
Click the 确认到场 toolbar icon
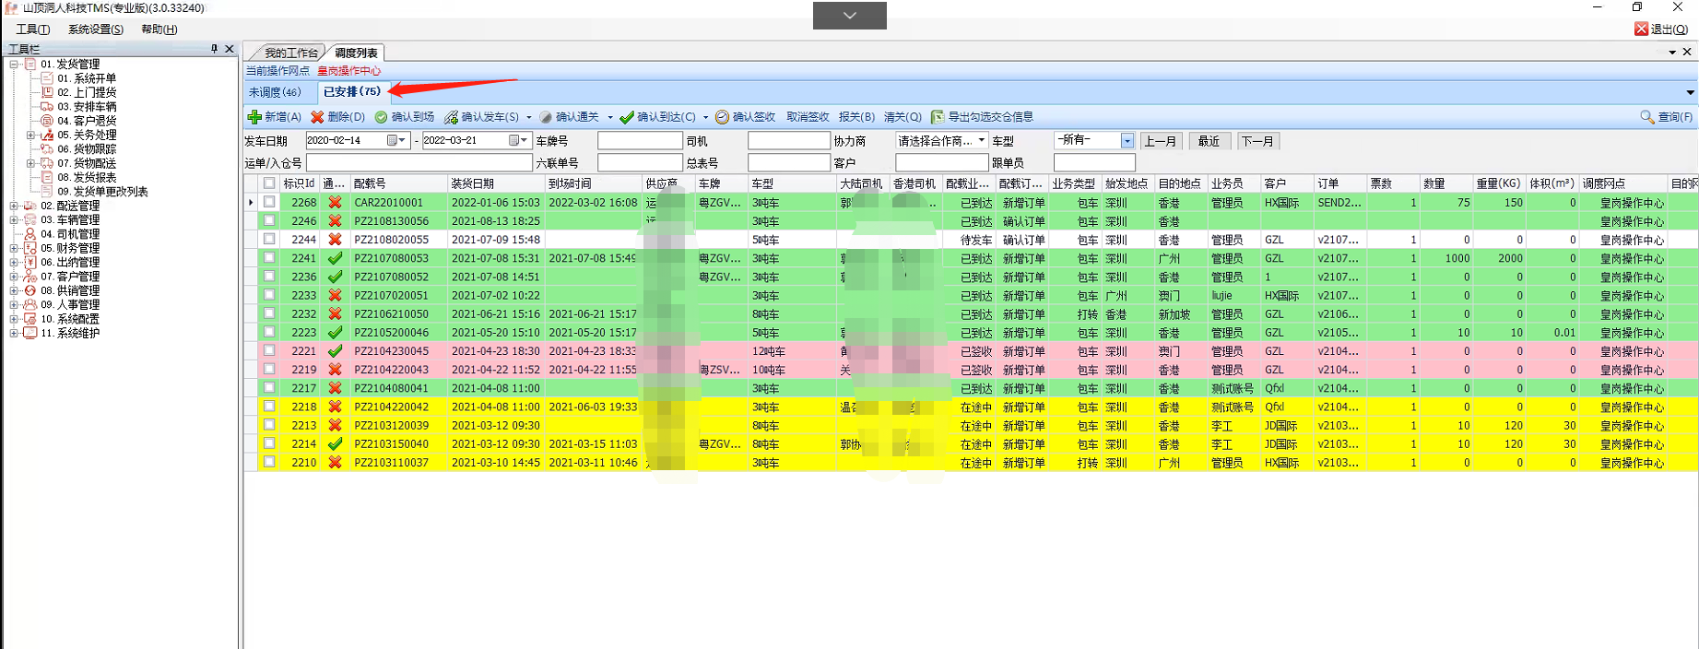(381, 117)
